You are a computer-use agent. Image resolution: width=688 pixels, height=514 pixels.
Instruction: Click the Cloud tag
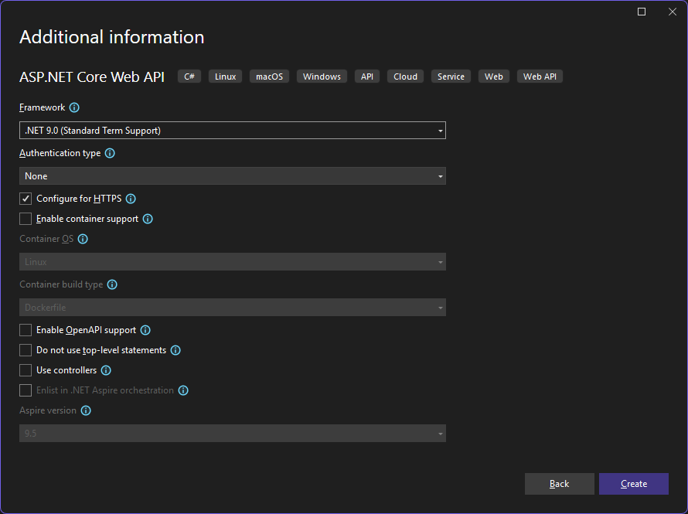tap(404, 76)
